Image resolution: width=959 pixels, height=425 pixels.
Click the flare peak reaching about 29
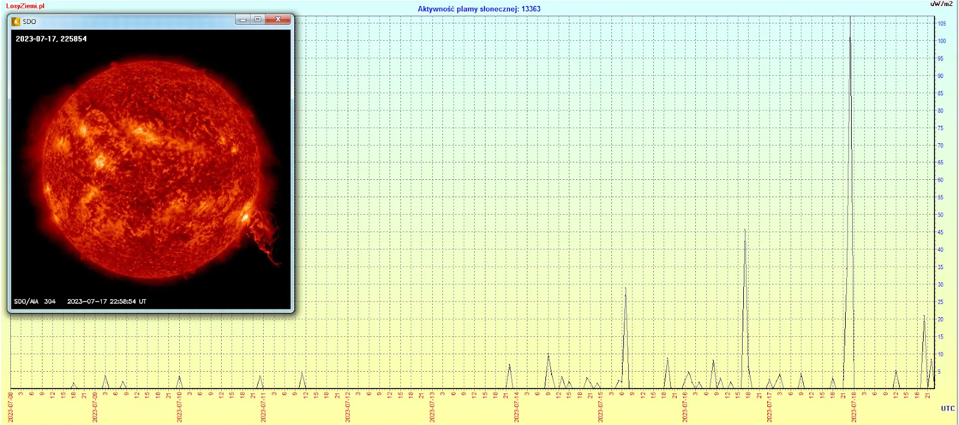[x=625, y=289]
